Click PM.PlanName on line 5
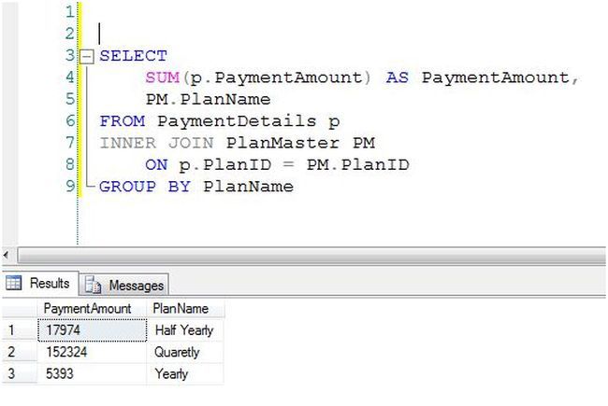This screenshot has width=608, height=406. click(x=208, y=100)
